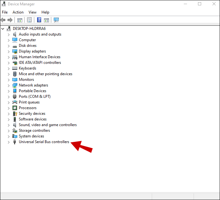This screenshot has width=220, height=200.
Task: Select the IDE ATA/ATAPI controllers label
Action: pos(40,63)
